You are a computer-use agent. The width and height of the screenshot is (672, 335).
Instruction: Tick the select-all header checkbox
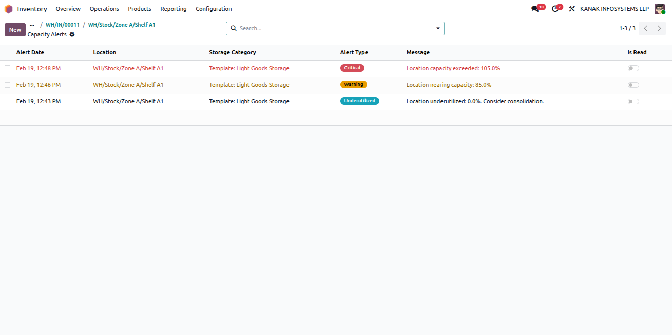point(7,52)
